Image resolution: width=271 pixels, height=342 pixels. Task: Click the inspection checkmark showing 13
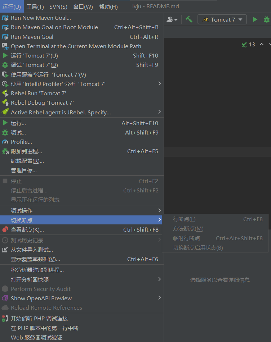pyautogui.click(x=248, y=45)
